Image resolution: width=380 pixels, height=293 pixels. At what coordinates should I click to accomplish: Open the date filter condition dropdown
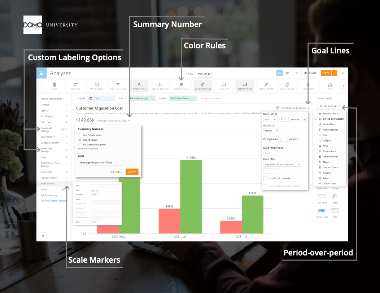(x=282, y=164)
